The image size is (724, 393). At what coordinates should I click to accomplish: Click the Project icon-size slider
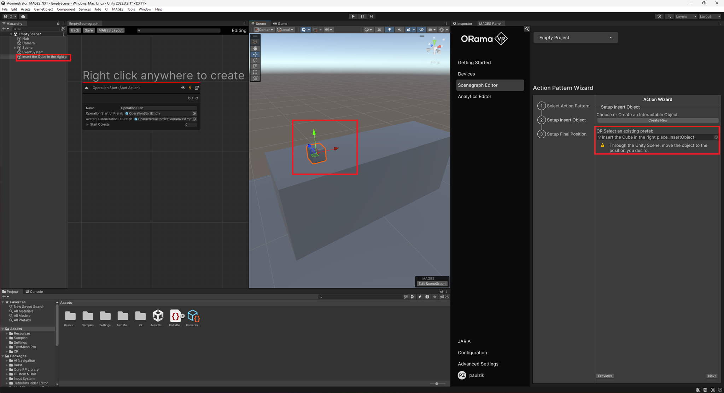(437, 383)
